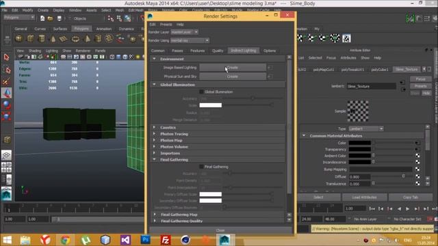Click the yellow light bulb viewport icon
The width and height of the screenshot is (438, 246).
click(138, 57)
